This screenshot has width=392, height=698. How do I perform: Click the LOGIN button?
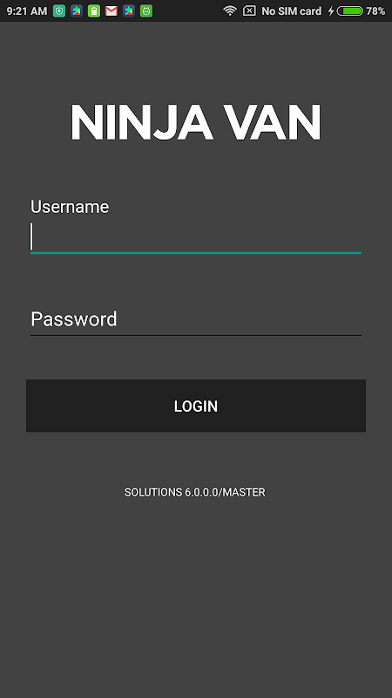196,406
